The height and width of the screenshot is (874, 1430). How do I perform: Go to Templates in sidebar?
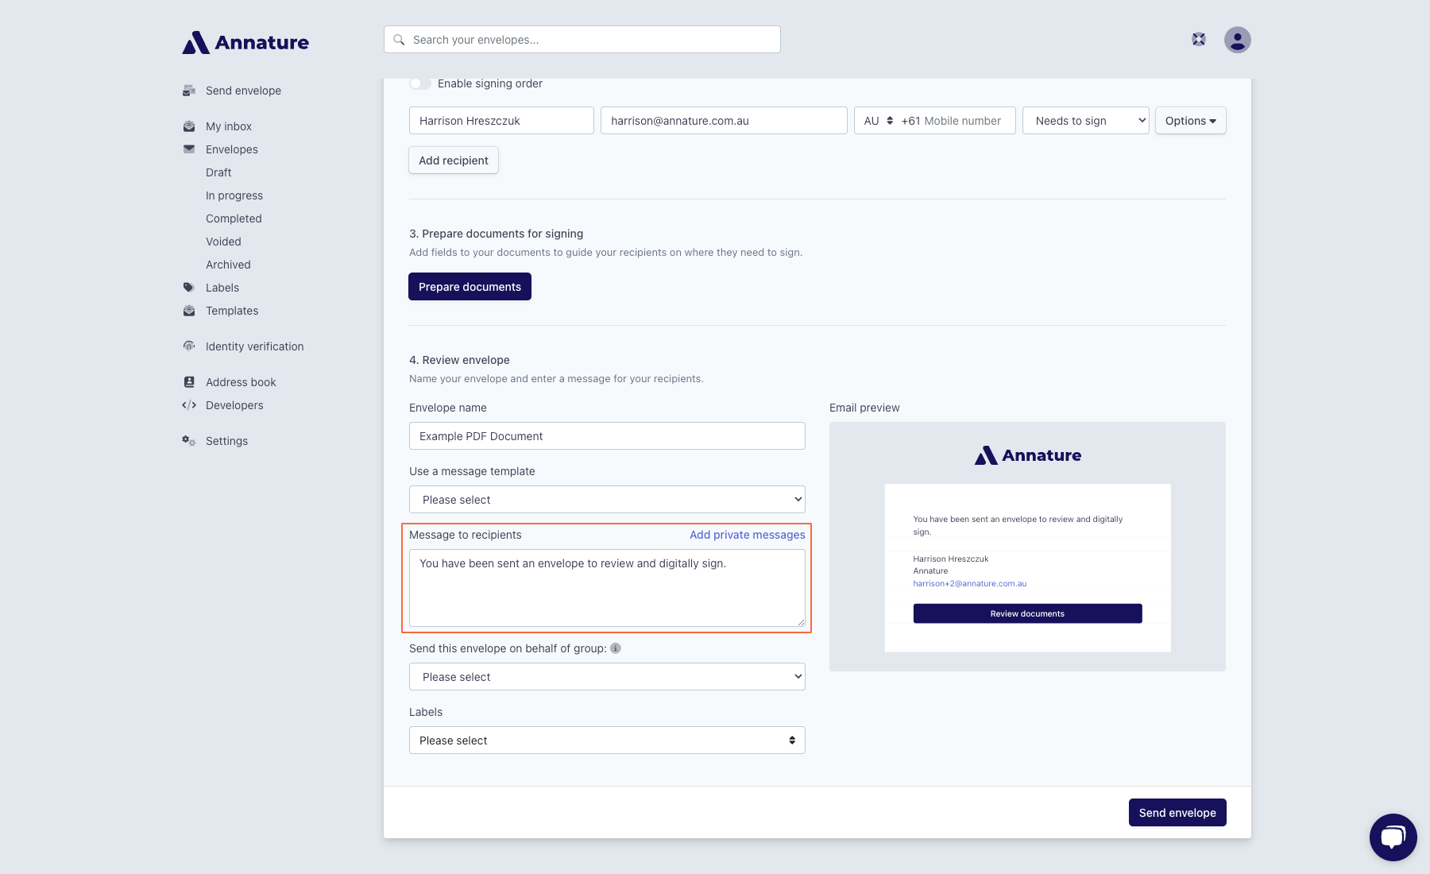coord(232,311)
